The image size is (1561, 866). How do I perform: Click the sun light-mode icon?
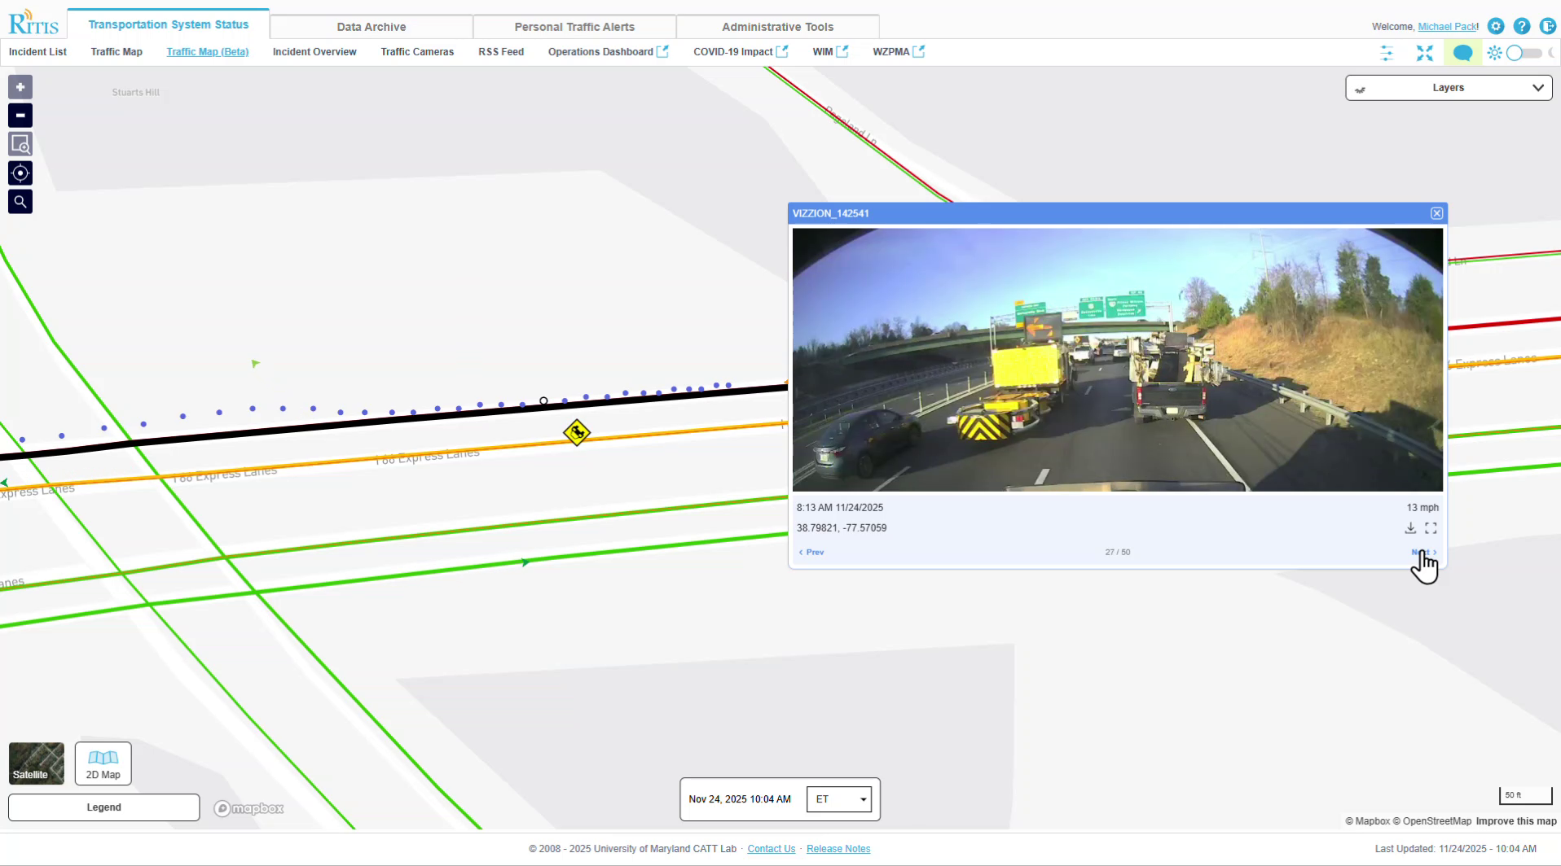point(1494,53)
